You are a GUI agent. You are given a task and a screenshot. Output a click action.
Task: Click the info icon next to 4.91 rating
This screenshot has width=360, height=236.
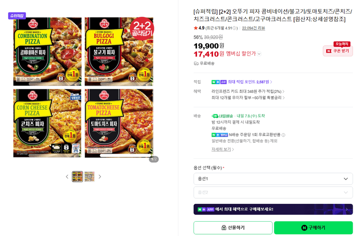(x=234, y=28)
